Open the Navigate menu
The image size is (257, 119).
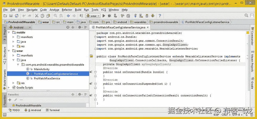click(x=32, y=10)
